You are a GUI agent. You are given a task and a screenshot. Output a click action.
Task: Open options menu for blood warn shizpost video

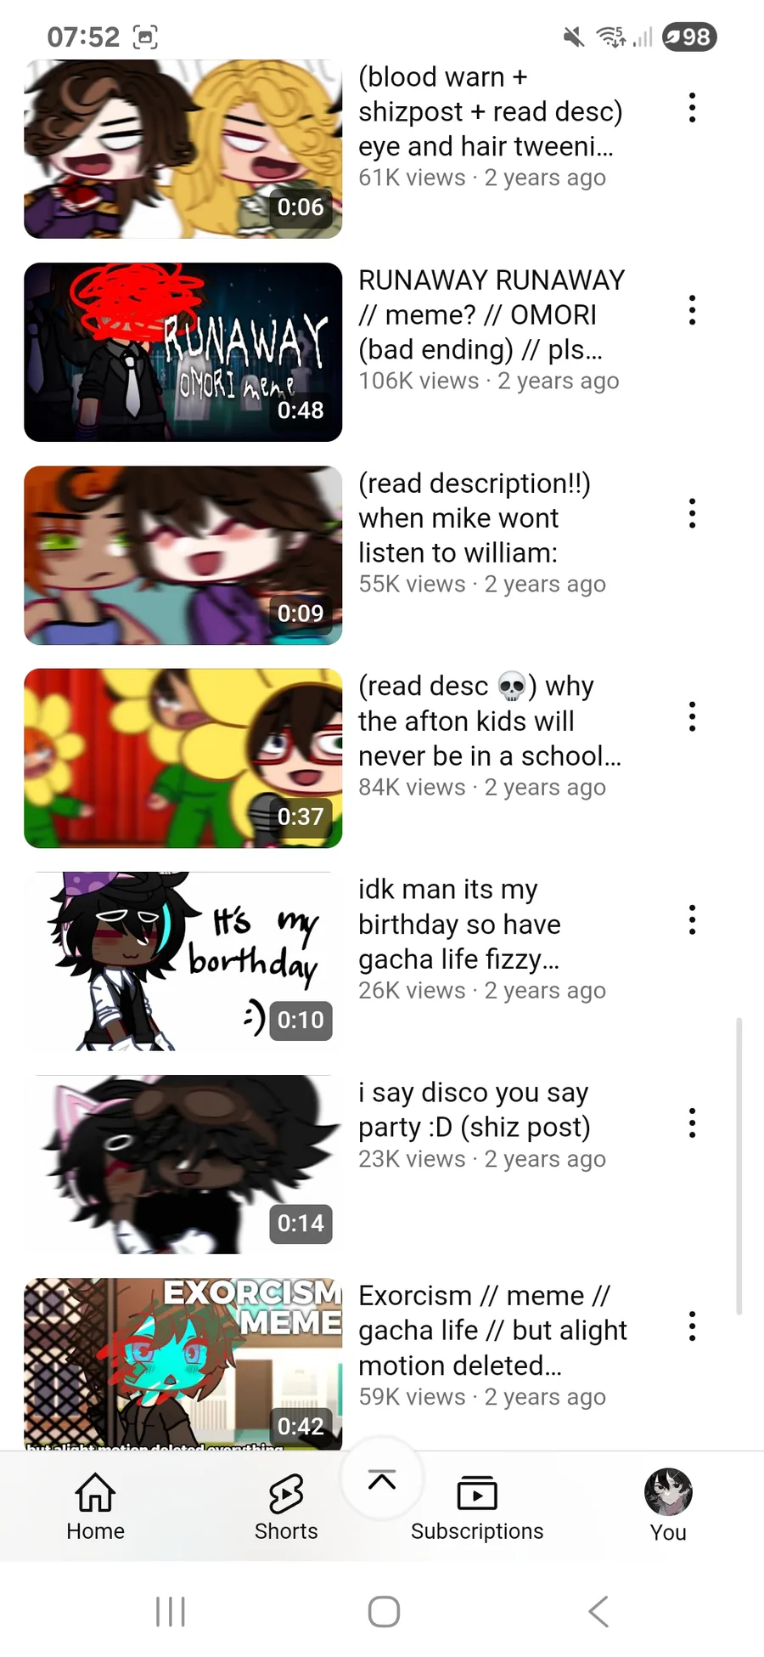point(693,107)
